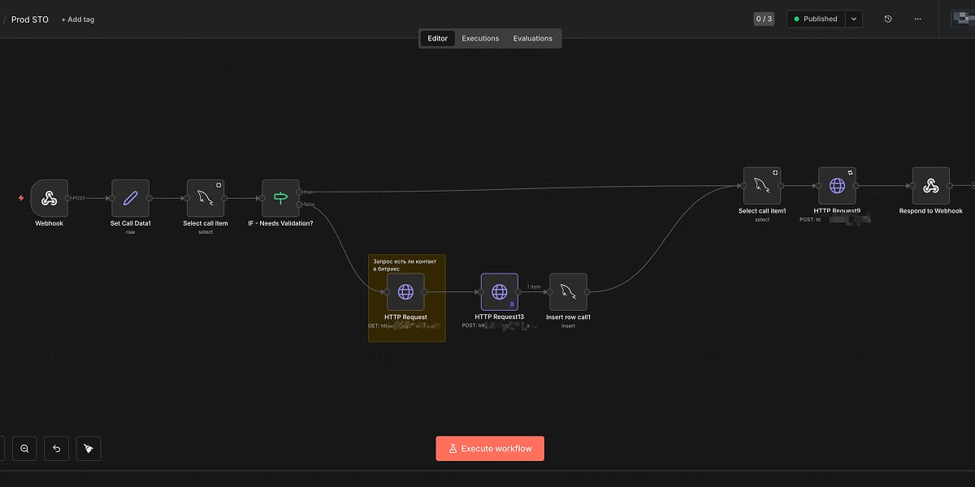Switch to the Executions tab
The width and height of the screenshot is (975, 487).
tap(480, 38)
